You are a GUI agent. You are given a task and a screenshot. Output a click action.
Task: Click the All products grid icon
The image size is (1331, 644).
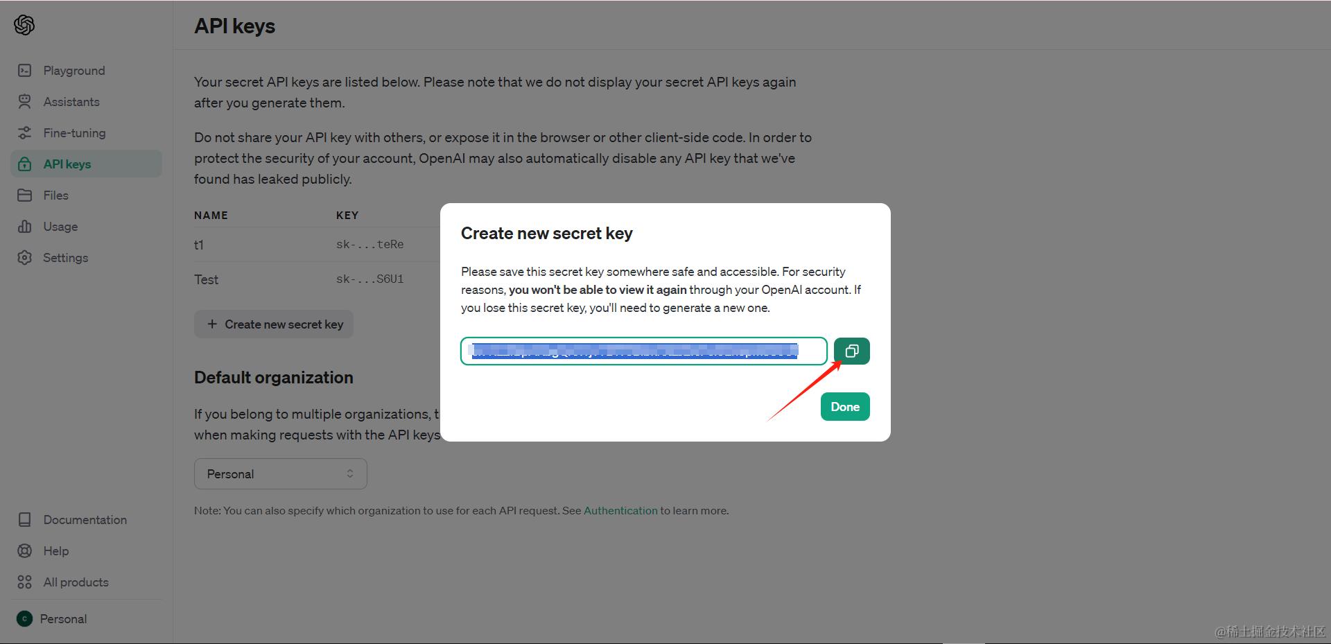25,582
